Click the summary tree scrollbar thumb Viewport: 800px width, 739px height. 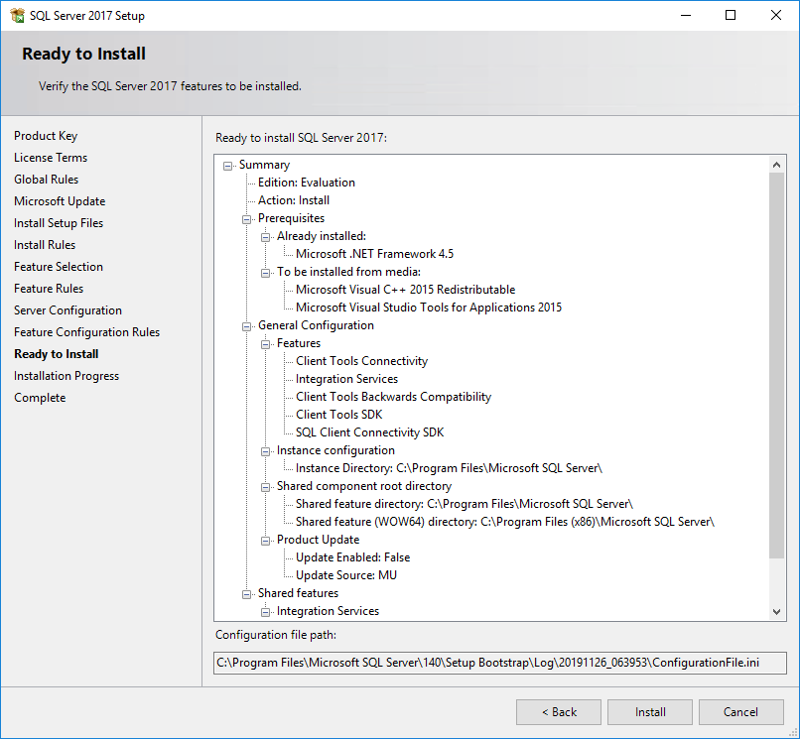[776, 365]
